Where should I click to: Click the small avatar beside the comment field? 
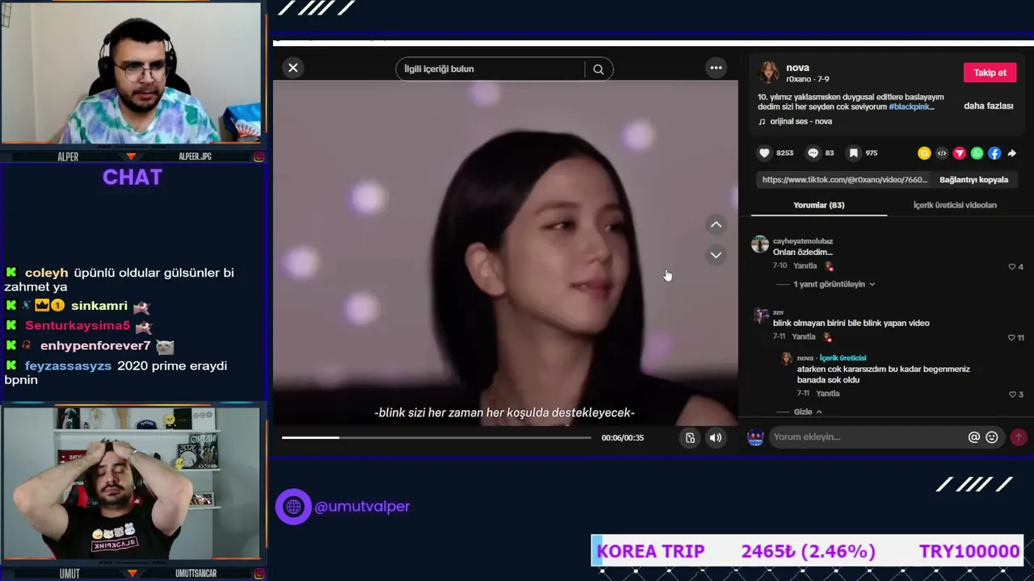(x=755, y=437)
